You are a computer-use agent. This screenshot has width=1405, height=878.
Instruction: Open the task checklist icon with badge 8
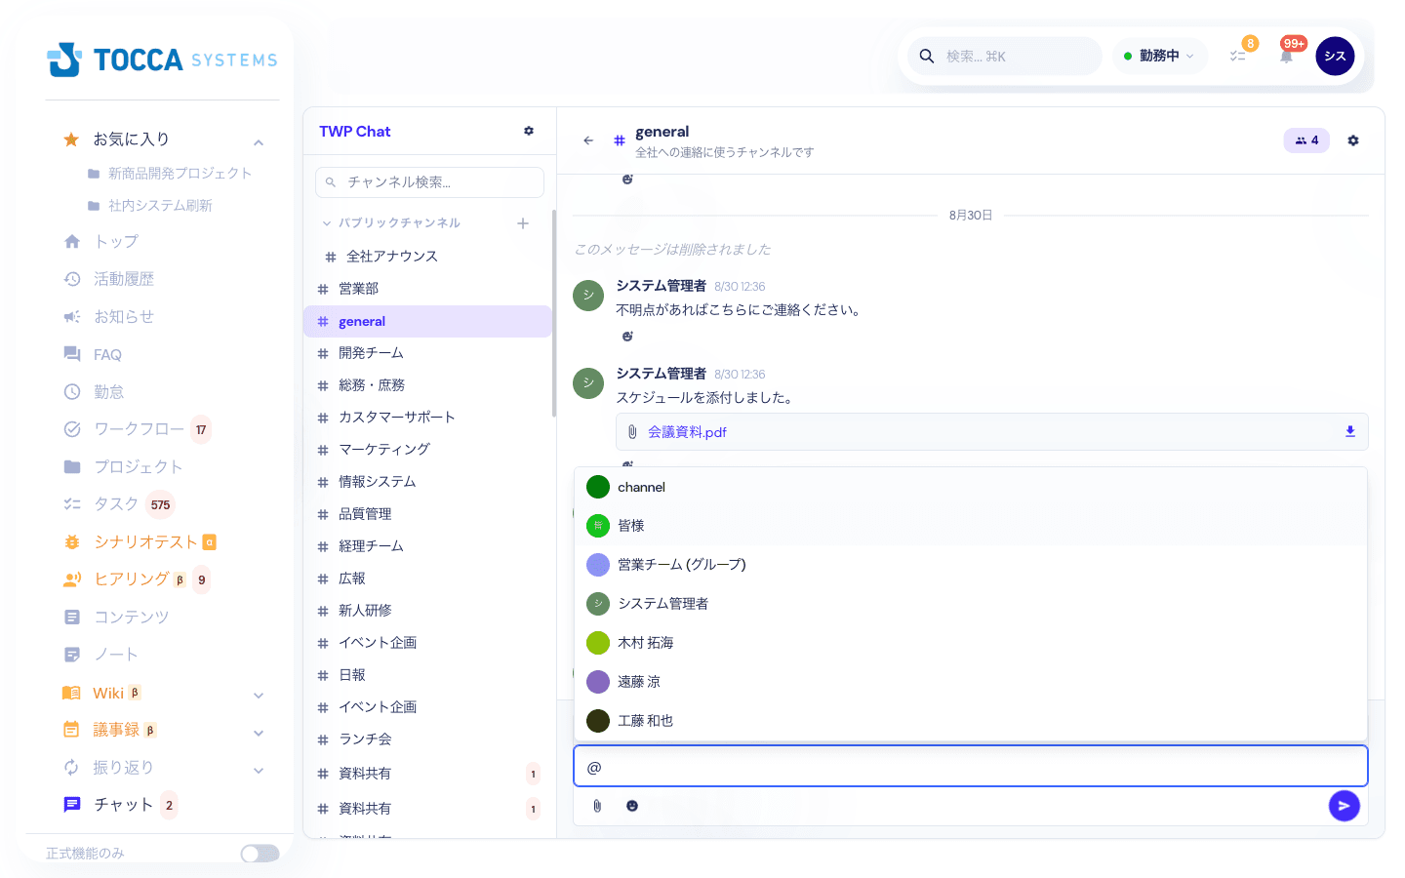tap(1238, 57)
